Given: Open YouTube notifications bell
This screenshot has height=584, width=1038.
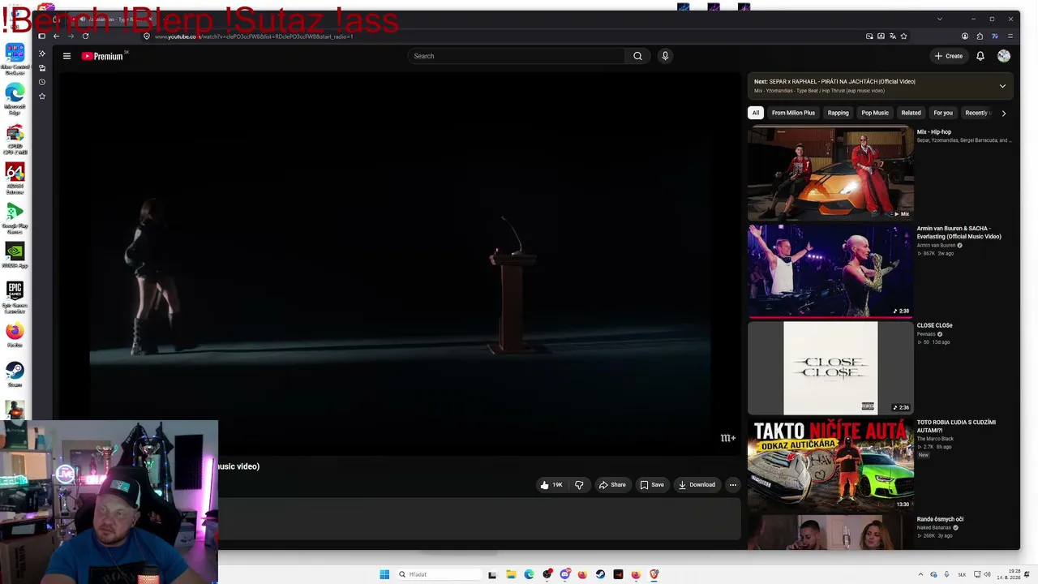Looking at the screenshot, I should 980,56.
